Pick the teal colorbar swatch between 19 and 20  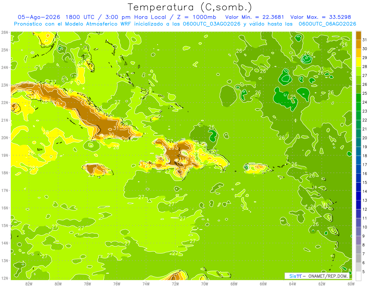(358, 142)
